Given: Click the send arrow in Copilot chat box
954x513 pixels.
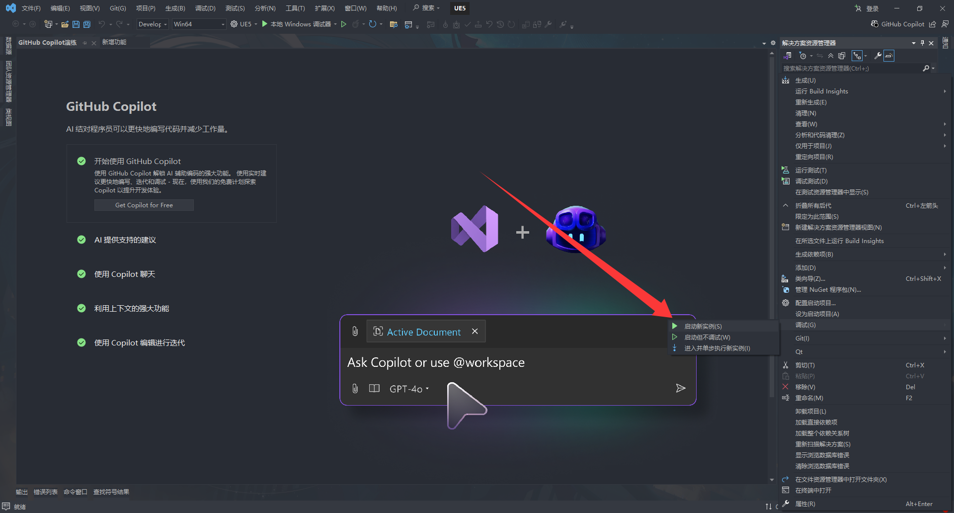Looking at the screenshot, I should coord(681,388).
